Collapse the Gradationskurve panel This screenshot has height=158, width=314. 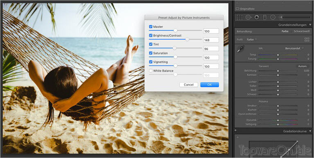point(310,131)
